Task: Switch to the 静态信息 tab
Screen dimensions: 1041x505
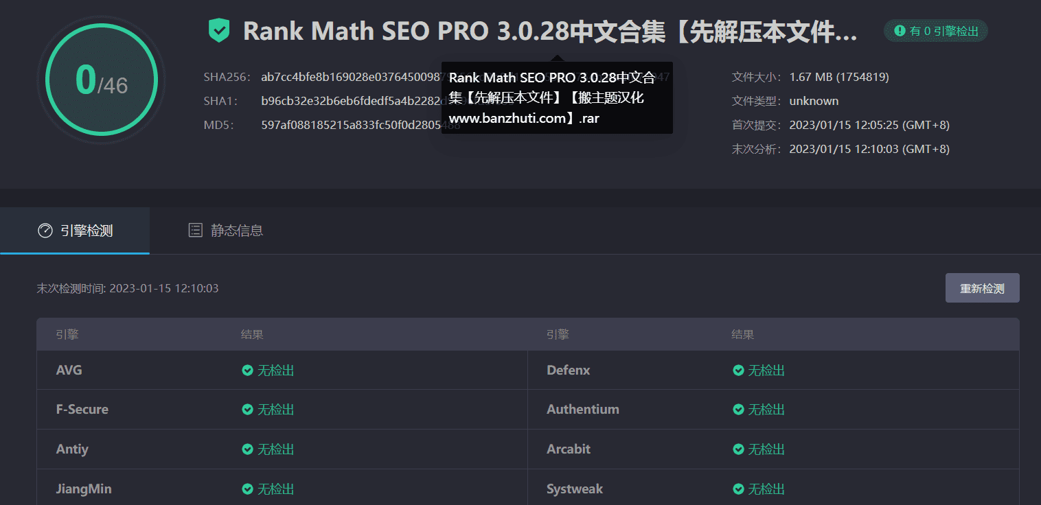Action: [225, 231]
